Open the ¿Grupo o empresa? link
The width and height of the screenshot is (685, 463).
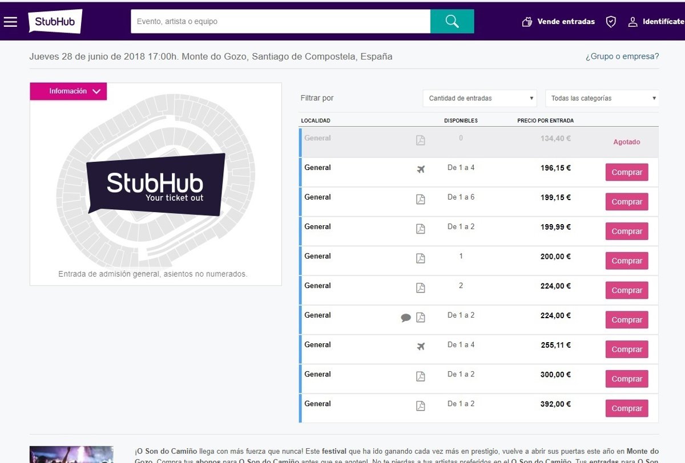click(x=622, y=56)
